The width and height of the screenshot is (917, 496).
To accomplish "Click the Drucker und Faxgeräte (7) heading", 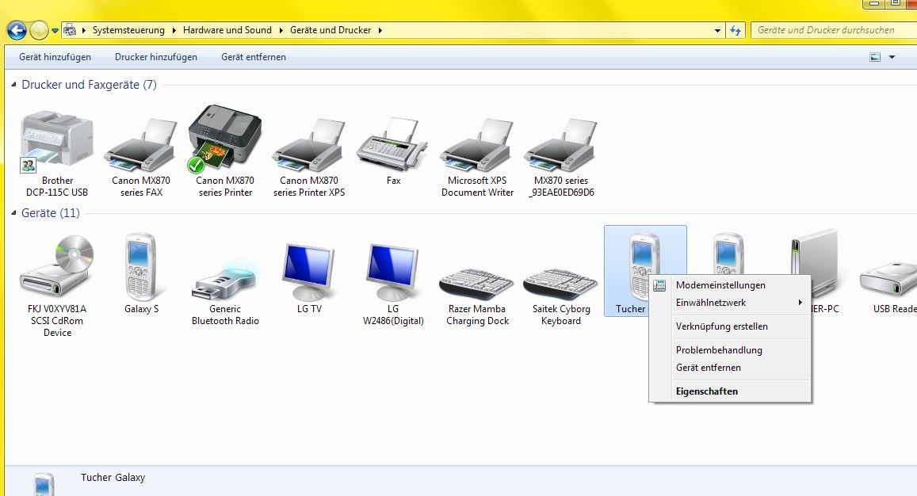I will pos(89,85).
